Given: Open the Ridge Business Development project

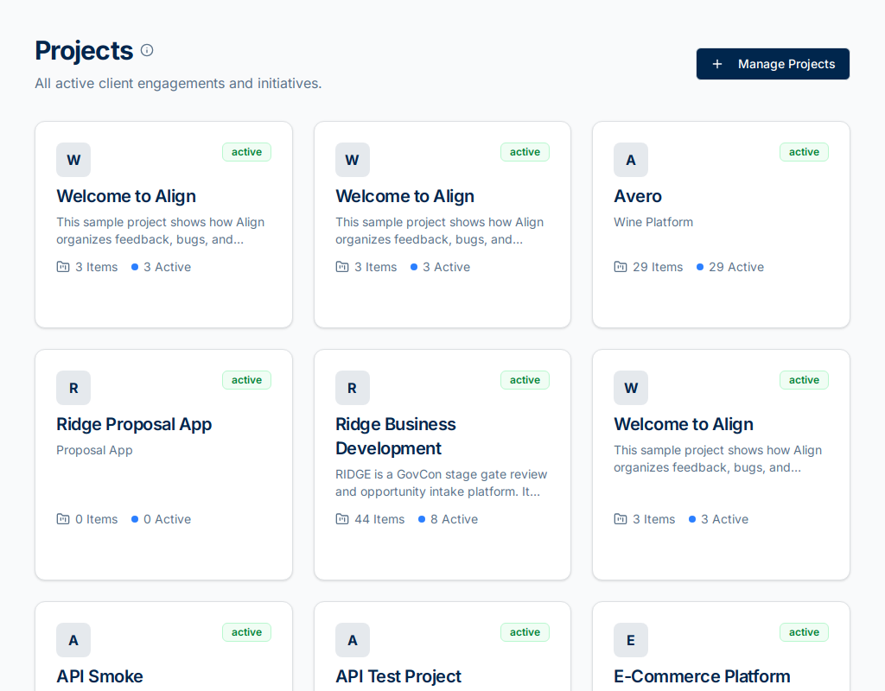Looking at the screenshot, I should pyautogui.click(x=395, y=436).
